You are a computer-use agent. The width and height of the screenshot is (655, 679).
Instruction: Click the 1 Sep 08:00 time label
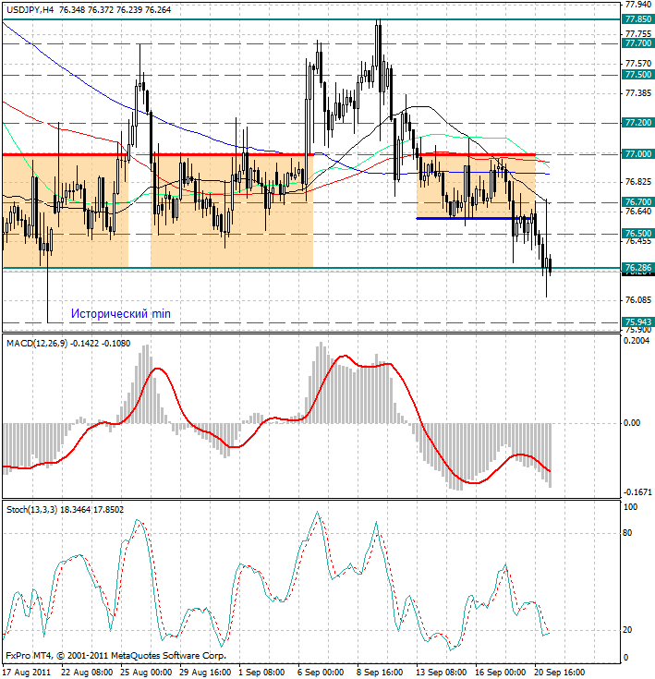point(262,673)
